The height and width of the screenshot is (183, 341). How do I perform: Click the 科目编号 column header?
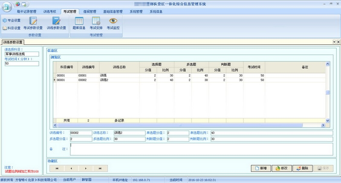coord(67,67)
